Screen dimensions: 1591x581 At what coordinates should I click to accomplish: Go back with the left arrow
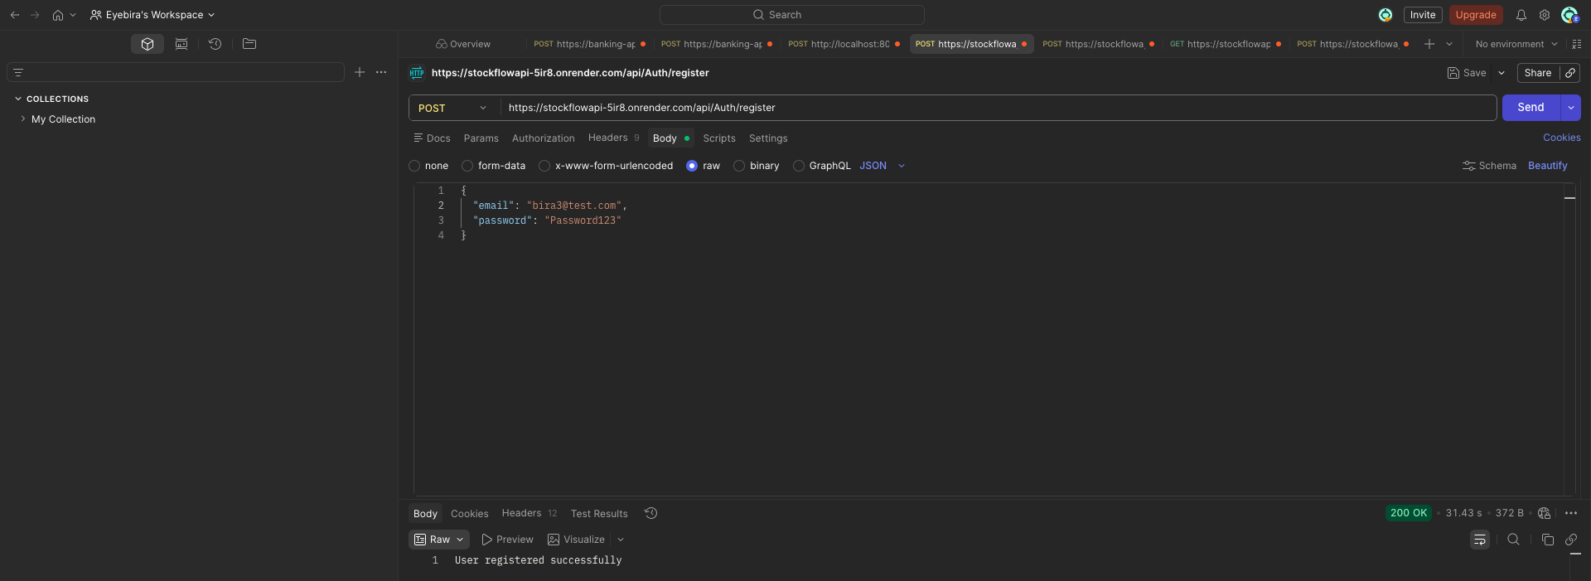(x=15, y=15)
